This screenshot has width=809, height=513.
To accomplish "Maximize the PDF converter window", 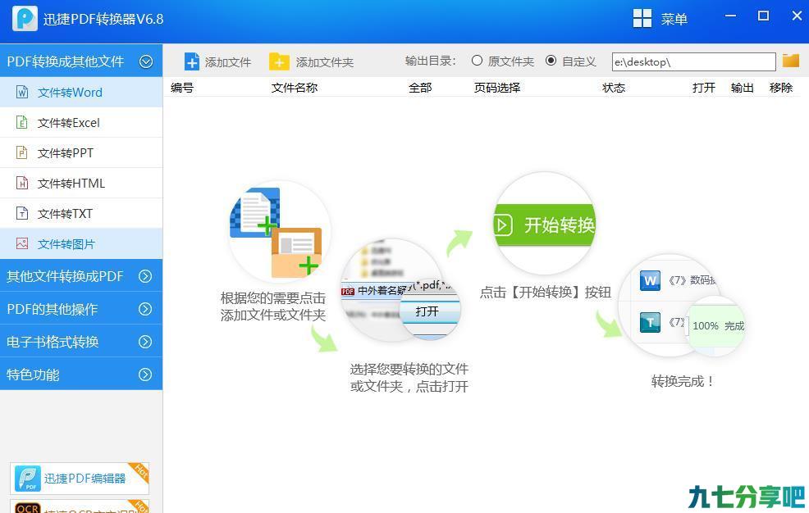I will tap(764, 16).
